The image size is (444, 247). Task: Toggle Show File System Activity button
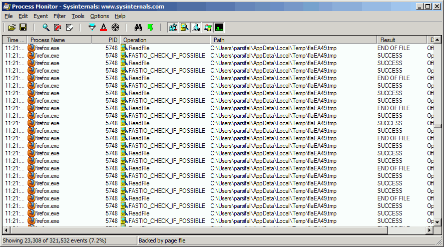click(185, 28)
